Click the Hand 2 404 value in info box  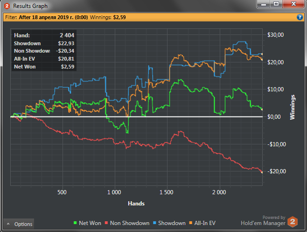coord(67,35)
